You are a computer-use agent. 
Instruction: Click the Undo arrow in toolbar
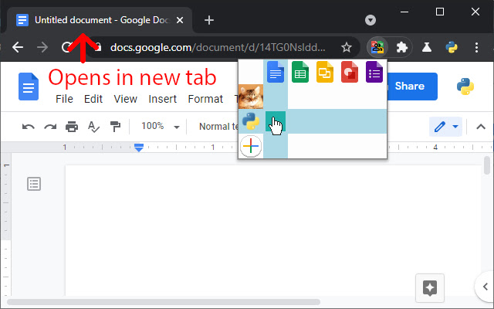(29, 127)
